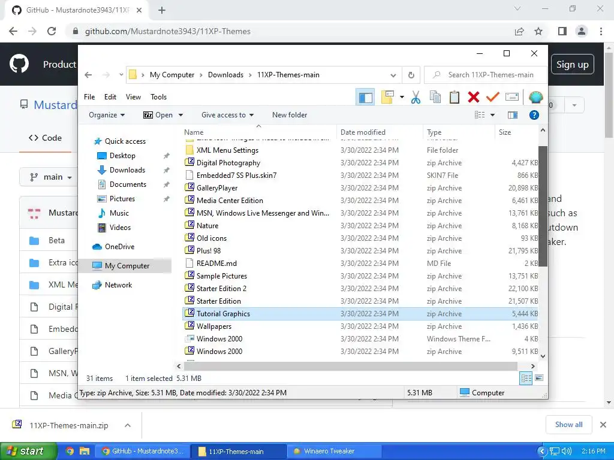Open the Edit menu in Explorer
The width and height of the screenshot is (614, 460).
[110, 97]
